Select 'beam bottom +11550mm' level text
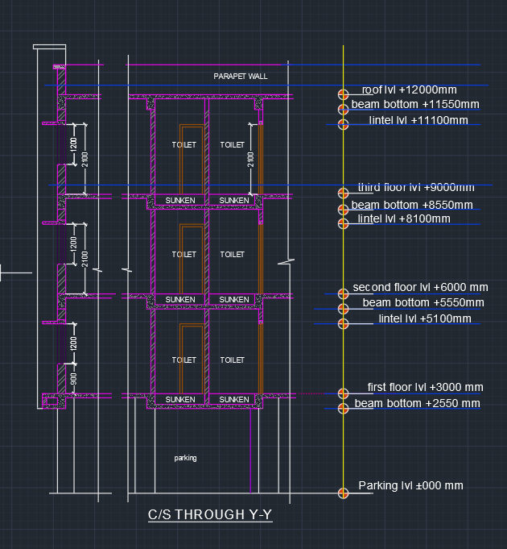507x549 pixels. pos(415,104)
